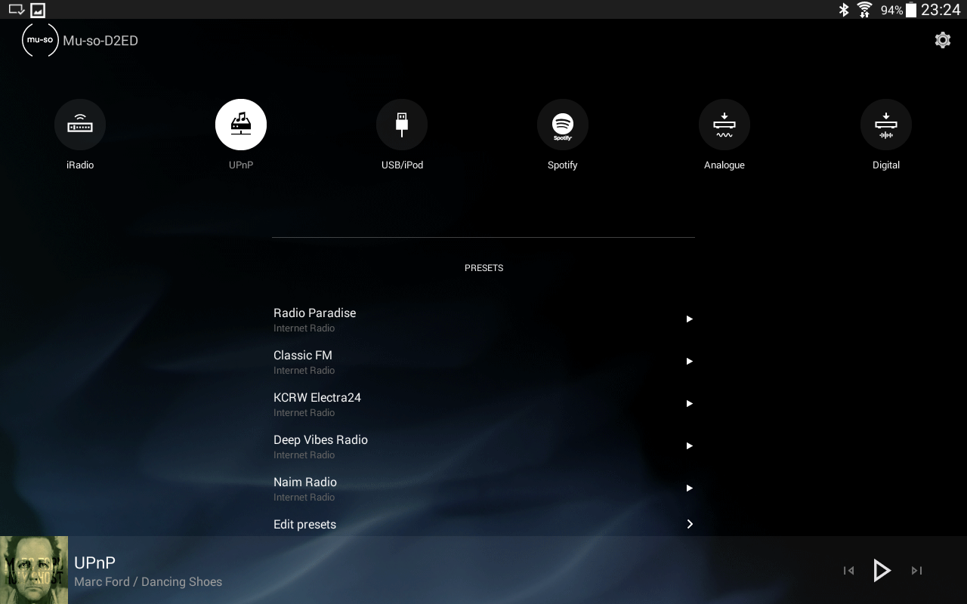Select the Spotify input source
This screenshot has height=604, width=967.
[x=563, y=125]
